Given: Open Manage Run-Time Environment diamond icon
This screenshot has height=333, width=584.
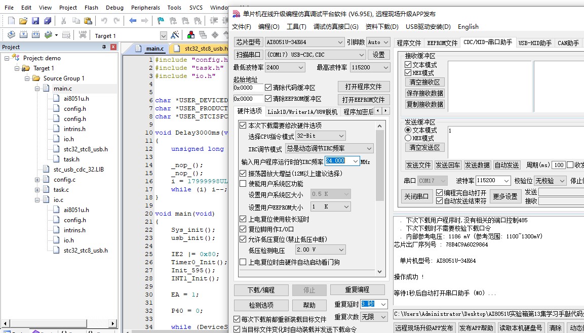Looking at the screenshot, I should pyautogui.click(x=215, y=35).
